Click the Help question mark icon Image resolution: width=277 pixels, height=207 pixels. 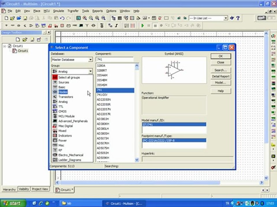tap(238, 18)
